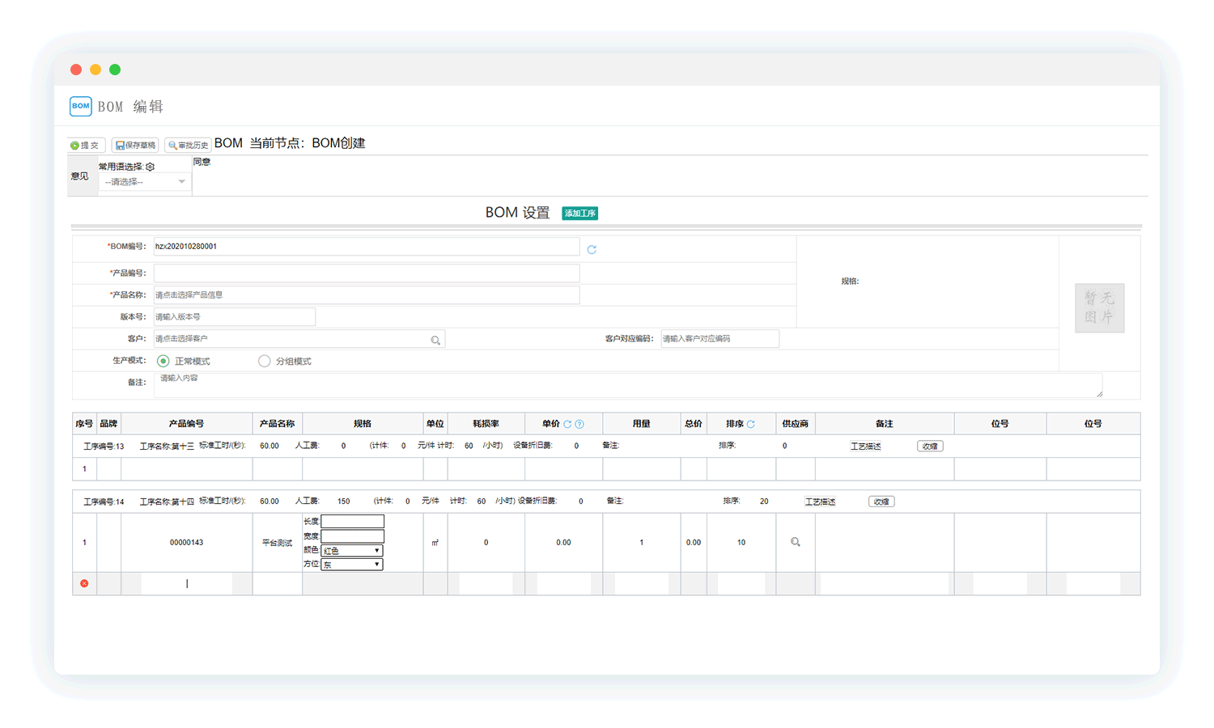Open 审批历史 approval history
The image size is (1214, 728).
[189, 146]
